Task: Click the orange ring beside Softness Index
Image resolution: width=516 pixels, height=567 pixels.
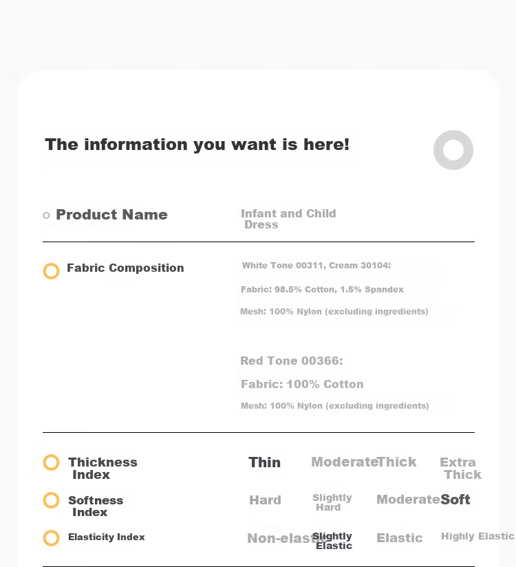Action: pyautogui.click(x=51, y=500)
